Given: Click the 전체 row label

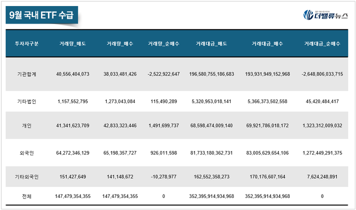Looking at the screenshot, I should point(27,196).
